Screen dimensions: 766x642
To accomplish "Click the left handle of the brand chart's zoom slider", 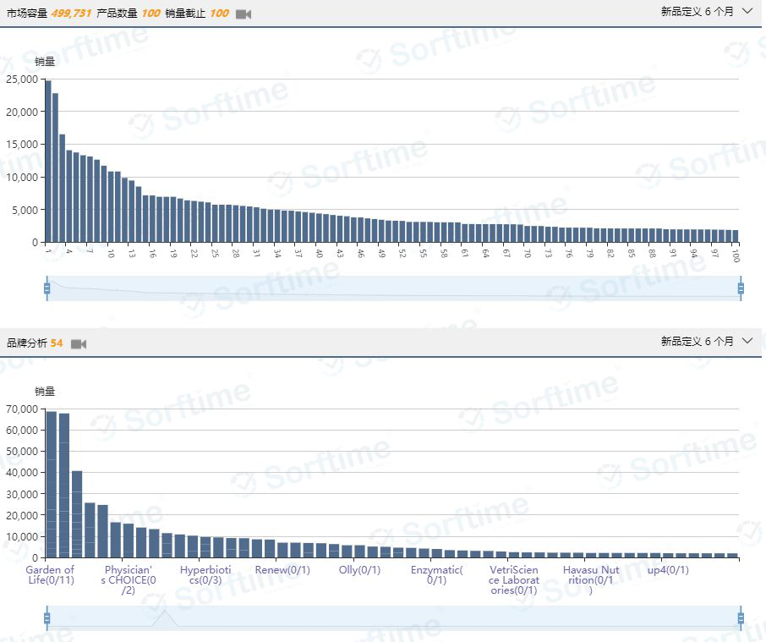I will coord(47,618).
